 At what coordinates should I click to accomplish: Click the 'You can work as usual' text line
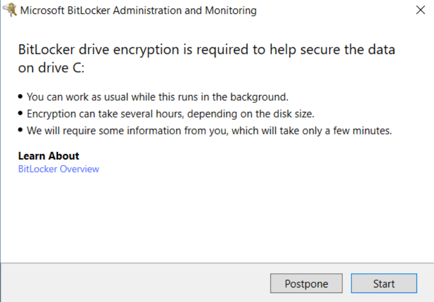[157, 97]
